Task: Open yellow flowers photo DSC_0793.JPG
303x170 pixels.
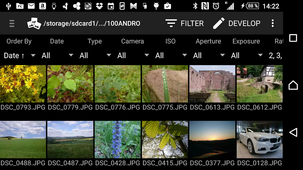Action: pos(23,84)
